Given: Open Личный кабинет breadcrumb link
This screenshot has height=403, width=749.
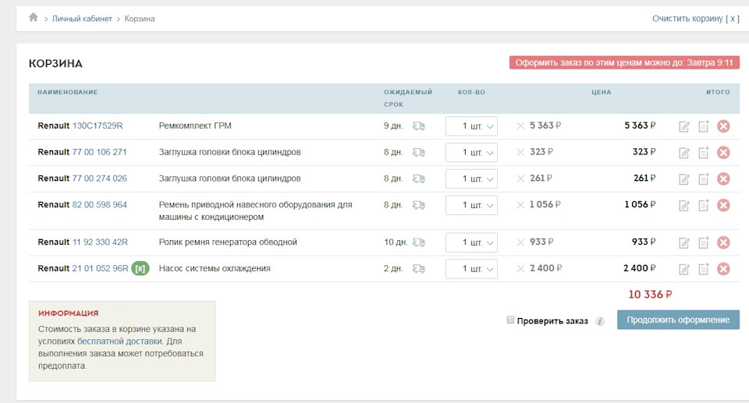Looking at the screenshot, I should point(82,19).
